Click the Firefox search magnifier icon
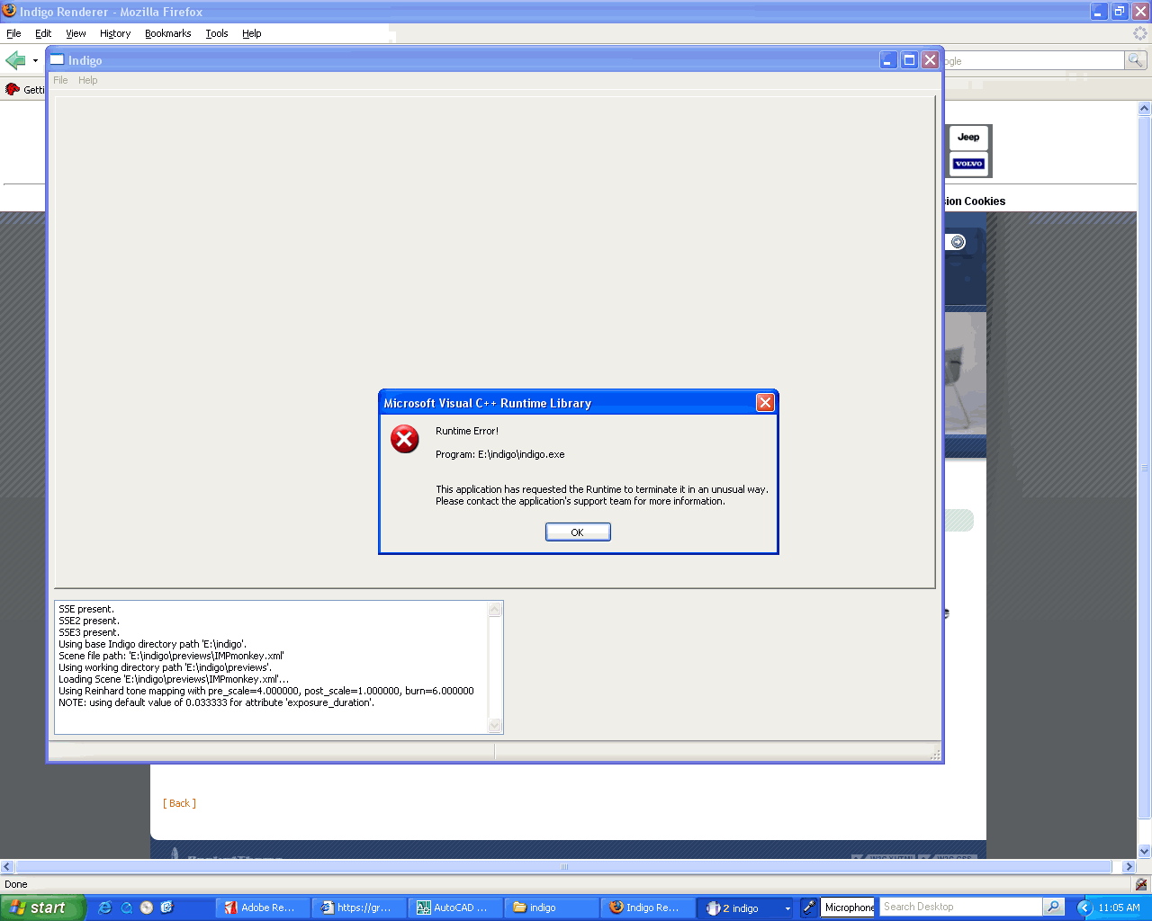 click(1136, 60)
